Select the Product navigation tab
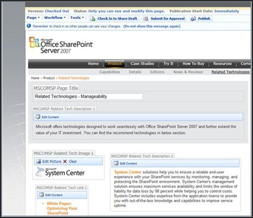This screenshot has height=218, width=253. (x=115, y=63)
